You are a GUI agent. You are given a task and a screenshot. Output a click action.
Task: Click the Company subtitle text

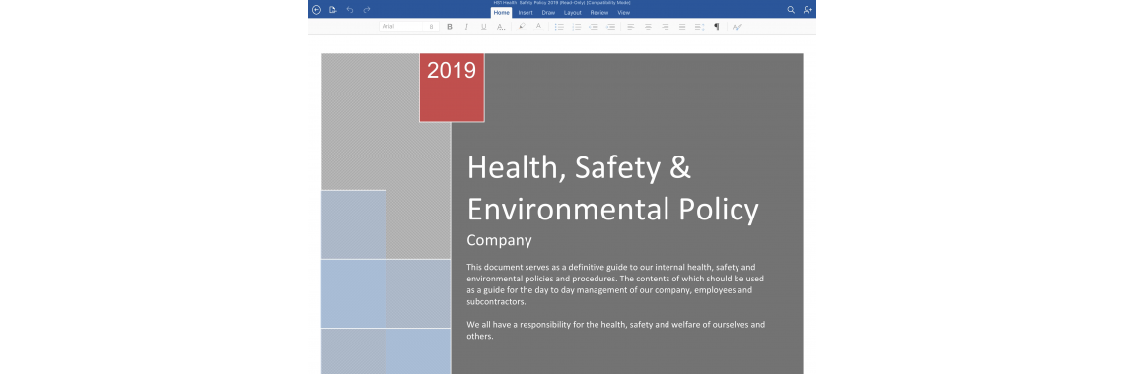click(x=499, y=240)
